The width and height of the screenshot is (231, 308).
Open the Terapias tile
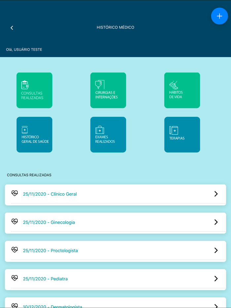point(182,135)
